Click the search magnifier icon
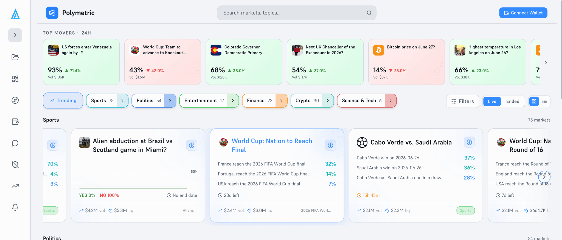The height and width of the screenshot is (240, 562). pos(369,13)
